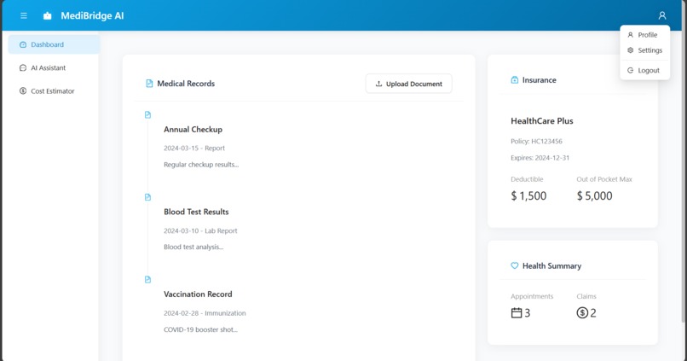Click the Out of Pocket Max label
Viewport: 687px width, 361px height.
pyautogui.click(x=604, y=179)
